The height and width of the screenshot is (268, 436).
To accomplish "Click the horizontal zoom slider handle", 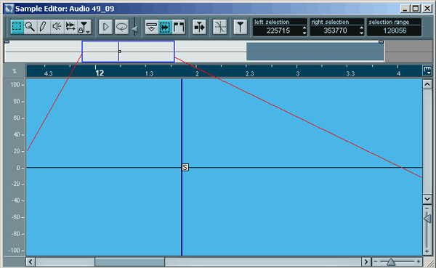I will pyautogui.click(x=391, y=261).
